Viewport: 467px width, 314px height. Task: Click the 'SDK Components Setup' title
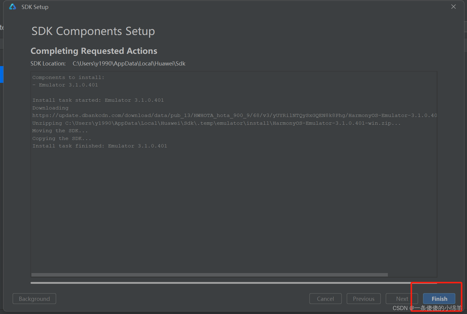pyautogui.click(x=93, y=31)
